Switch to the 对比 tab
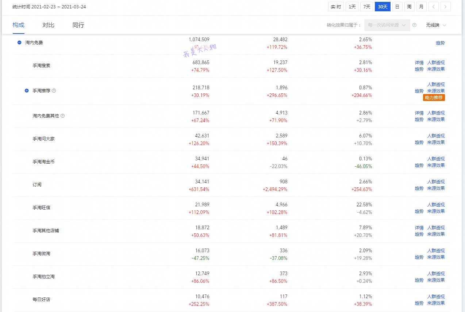 48,25
